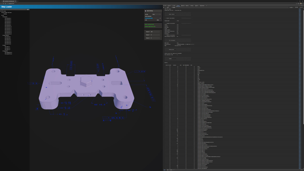
Task: Collapse the GeomTolerance group
Action: [3, 35]
